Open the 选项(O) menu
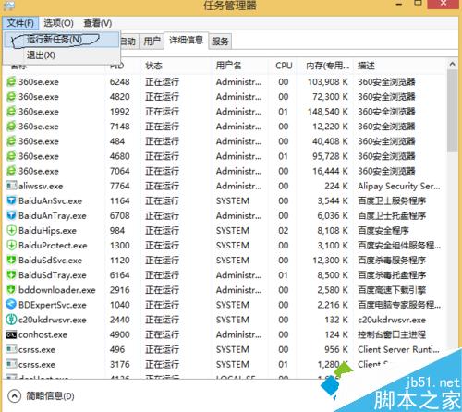Image resolution: width=462 pixels, height=412 pixels. click(x=58, y=23)
